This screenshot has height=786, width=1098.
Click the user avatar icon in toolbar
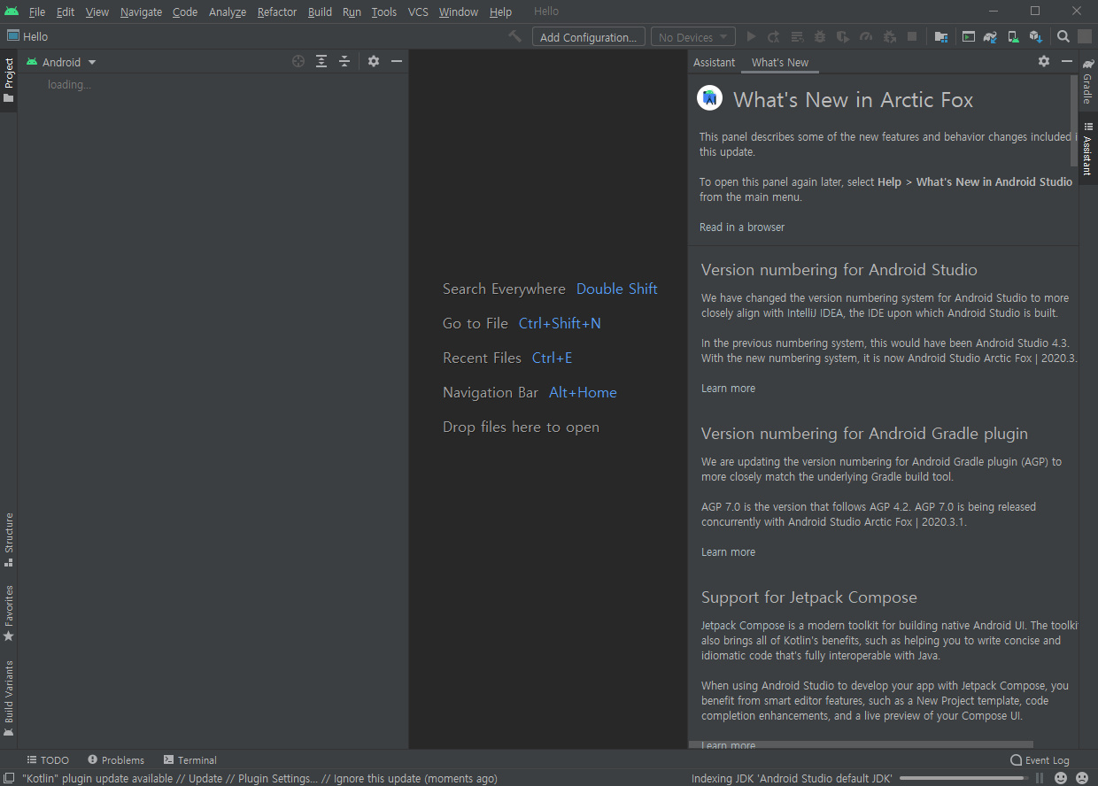[x=1085, y=37]
